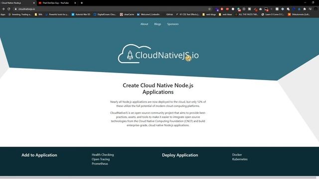The height and width of the screenshot is (179, 319).
Task: Open the last bookmark with orange icon
Action: tap(299, 14)
